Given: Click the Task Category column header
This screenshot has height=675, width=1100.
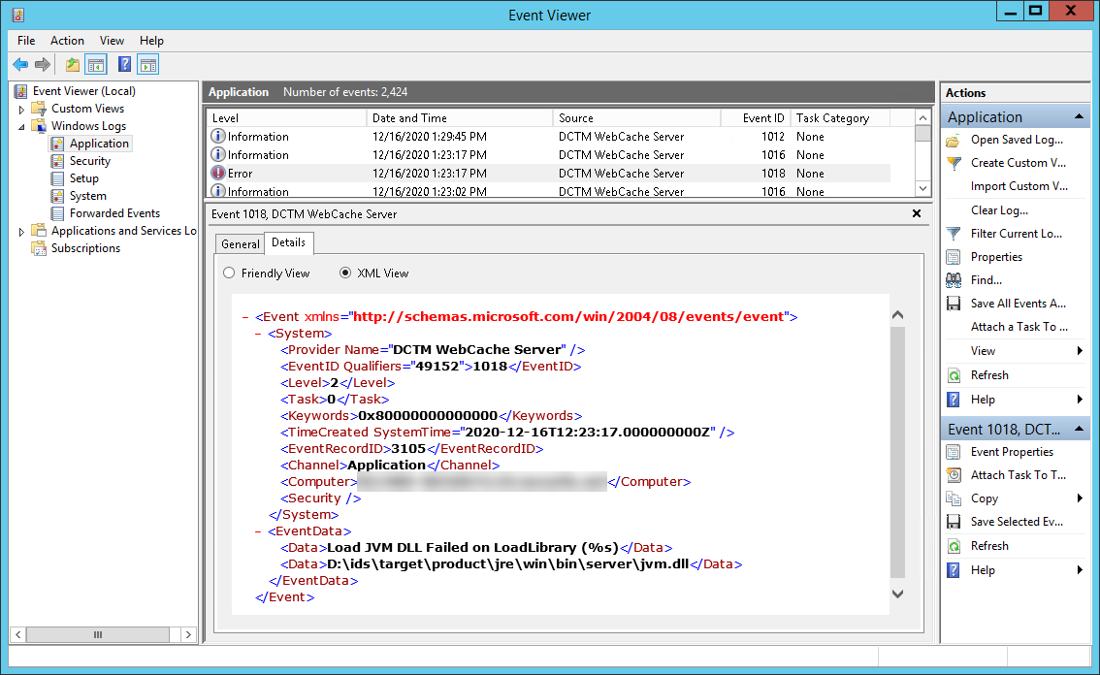Looking at the screenshot, I should pyautogui.click(x=840, y=118).
